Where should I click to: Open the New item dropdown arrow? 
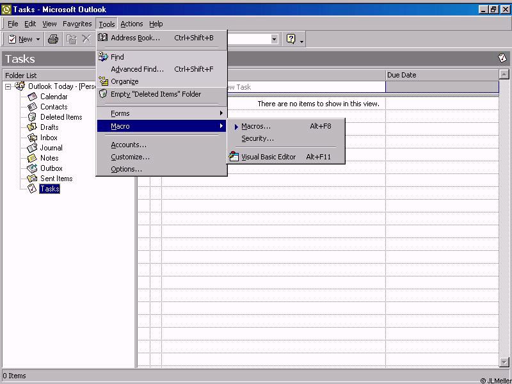tap(38, 40)
